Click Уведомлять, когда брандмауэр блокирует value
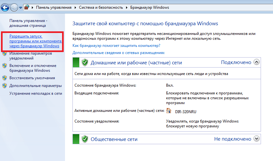273x161 pixels. (202, 123)
